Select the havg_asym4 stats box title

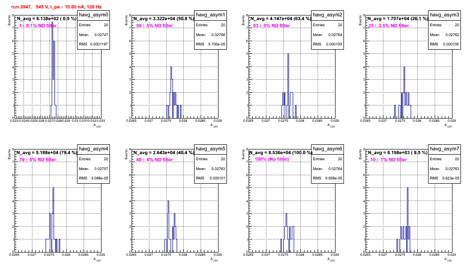[94, 149]
